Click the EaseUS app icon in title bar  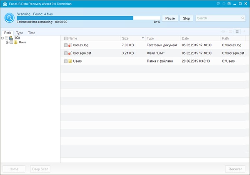[5, 4]
